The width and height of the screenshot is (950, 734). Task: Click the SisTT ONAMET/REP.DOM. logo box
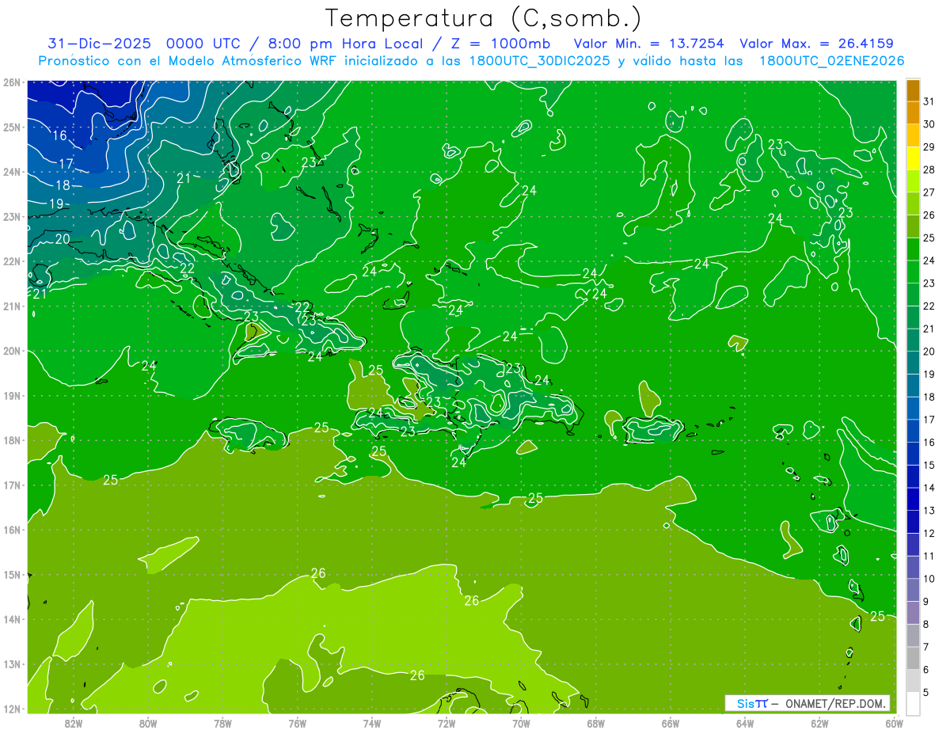point(807,703)
